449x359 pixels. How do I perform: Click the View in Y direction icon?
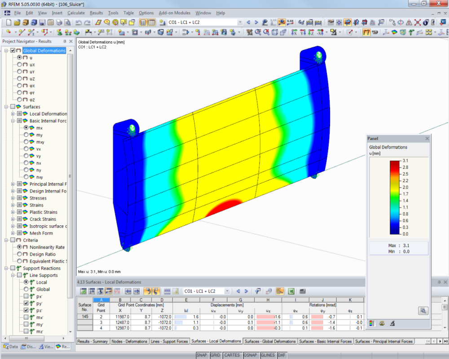[x=303, y=32]
